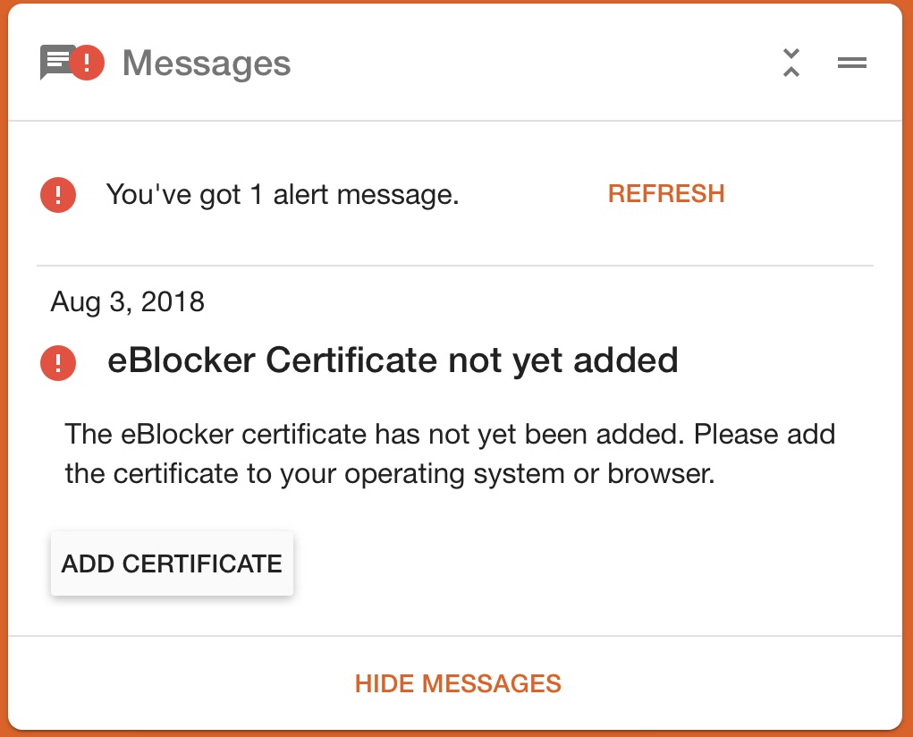Click the divider line below alert summary
The image size is (913, 737).
click(x=455, y=266)
